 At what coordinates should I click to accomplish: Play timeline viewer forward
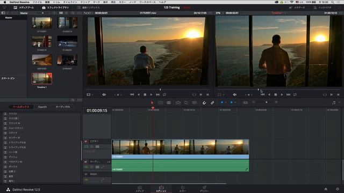282,94
